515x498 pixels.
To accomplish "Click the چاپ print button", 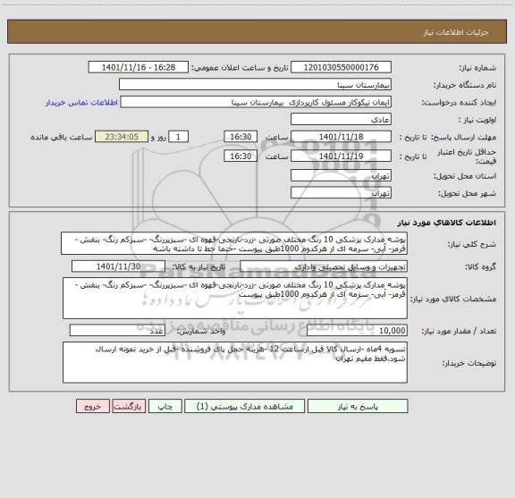I will pos(165,406).
